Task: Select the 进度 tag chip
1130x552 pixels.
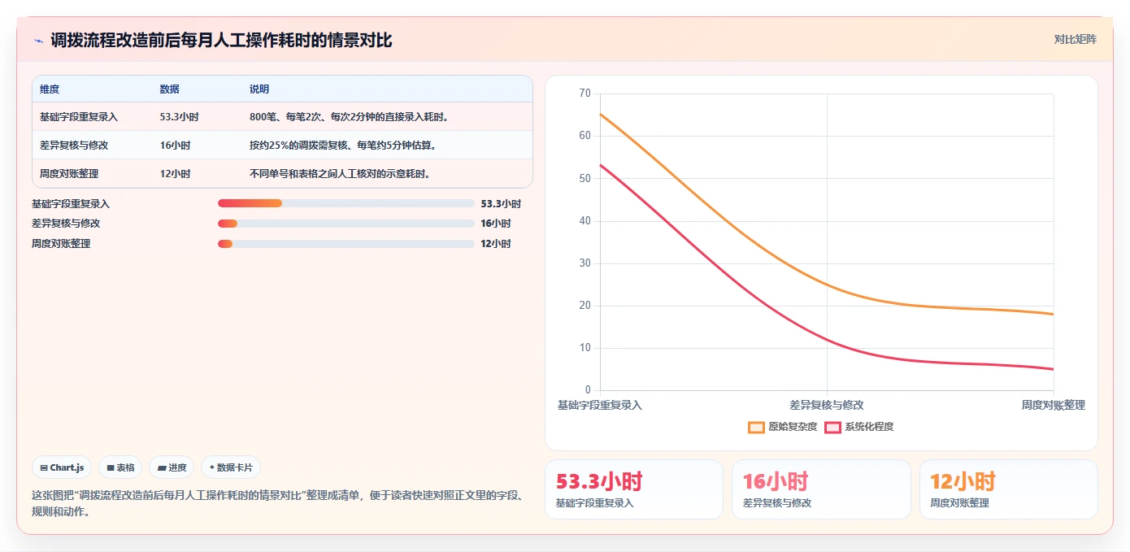Action: 172,467
